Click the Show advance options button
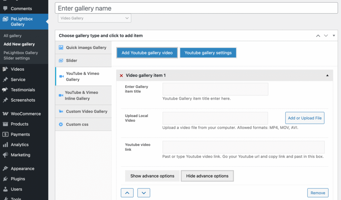 tap(152, 176)
